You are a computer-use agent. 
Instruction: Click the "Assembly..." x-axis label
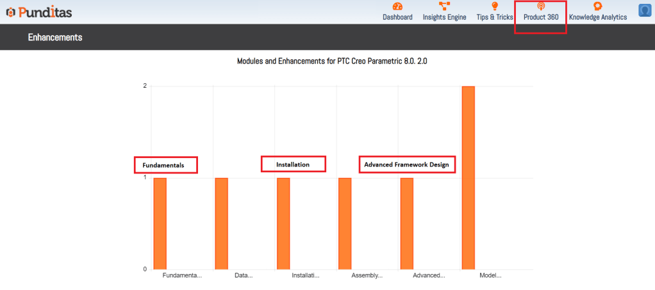(x=367, y=275)
